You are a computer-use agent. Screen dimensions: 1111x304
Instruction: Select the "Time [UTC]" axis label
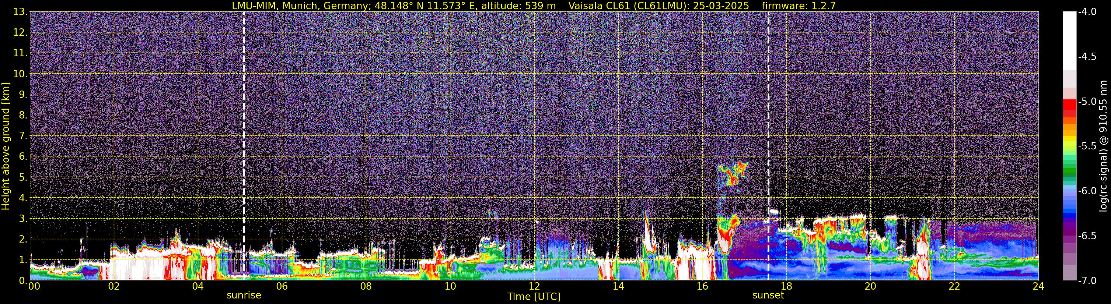click(x=534, y=296)
